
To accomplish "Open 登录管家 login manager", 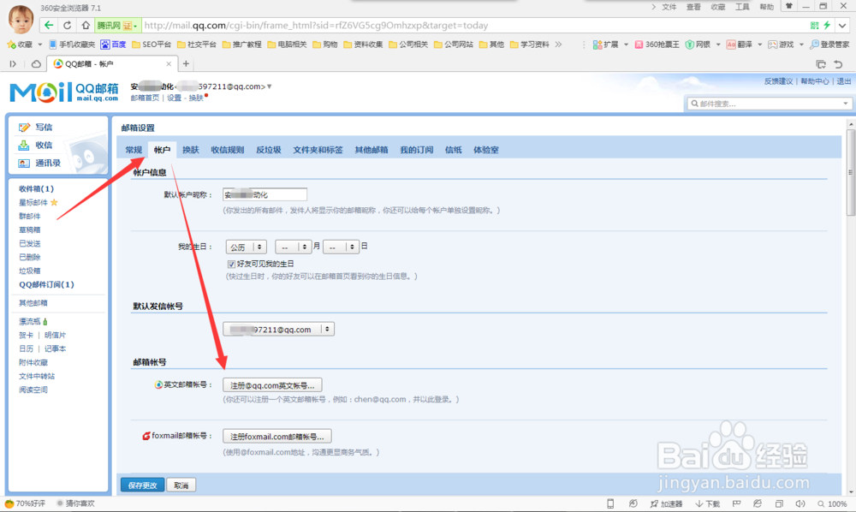I will (829, 45).
